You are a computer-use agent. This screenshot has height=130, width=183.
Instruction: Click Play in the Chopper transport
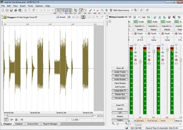[12, 119]
